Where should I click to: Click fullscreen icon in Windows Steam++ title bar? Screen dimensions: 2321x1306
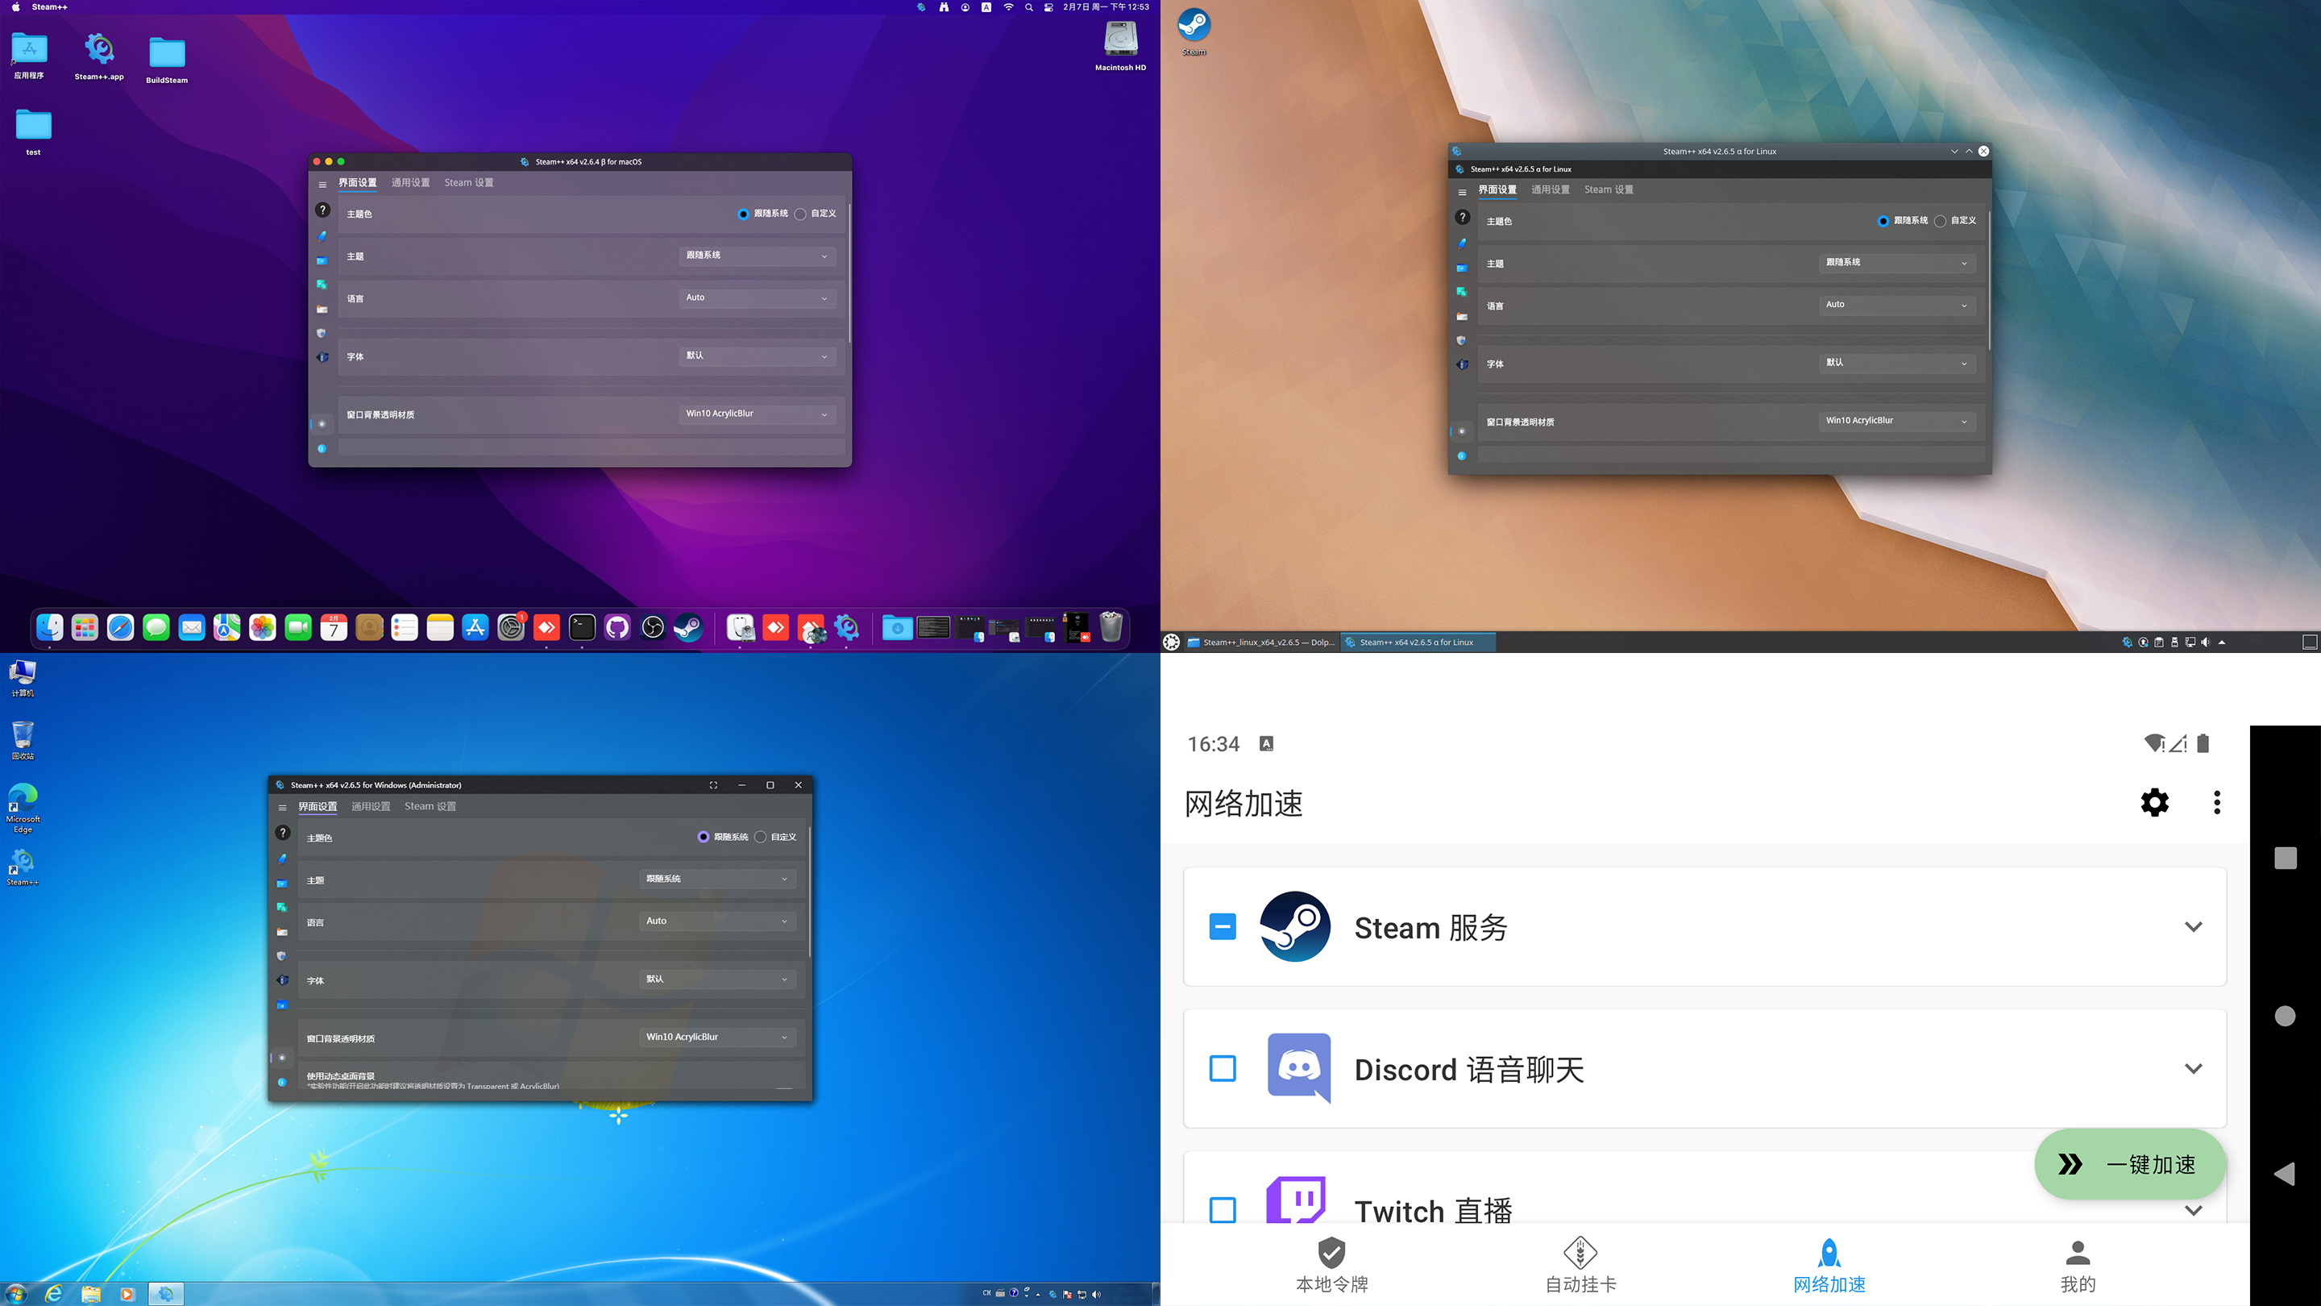(x=712, y=785)
